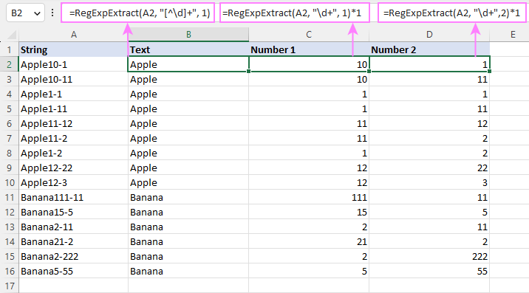Screen dimensions: 529x293
Task: Select row 17 header
Action: [x=9, y=286]
